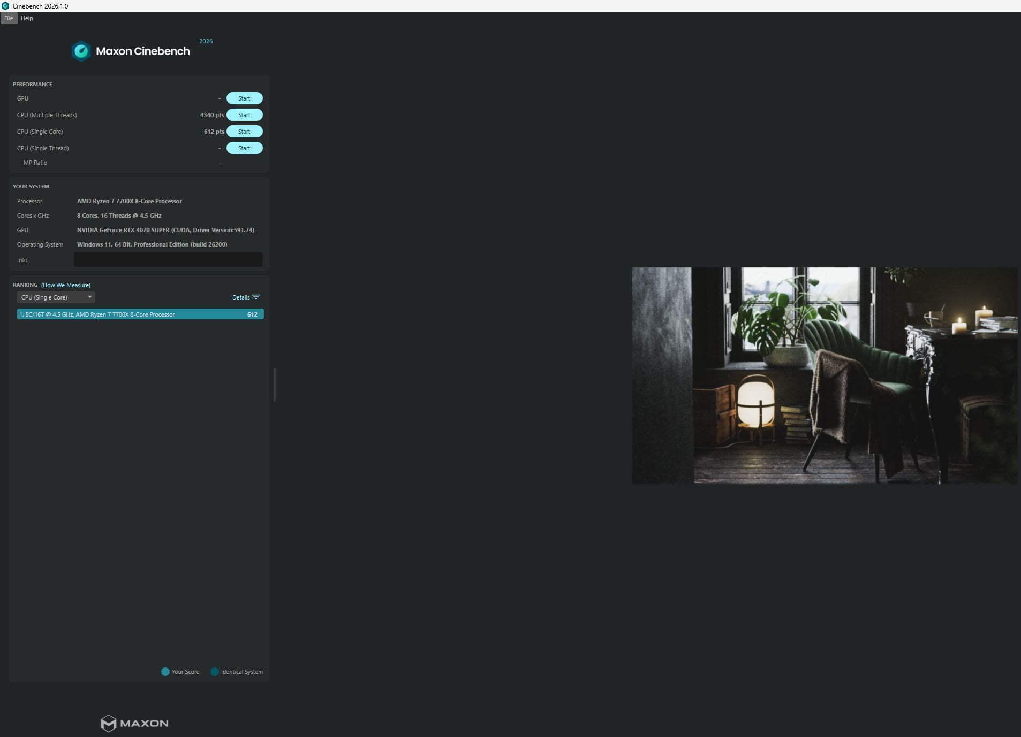The height and width of the screenshot is (737, 1021).
Task: Open the File menu
Action: pyautogui.click(x=9, y=18)
